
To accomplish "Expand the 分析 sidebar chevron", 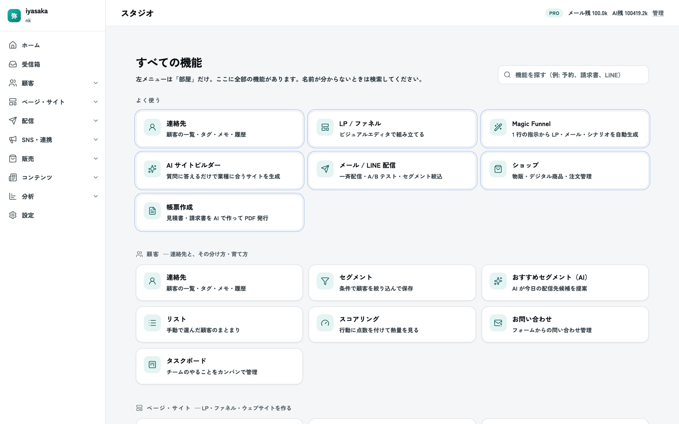I will [x=95, y=196].
